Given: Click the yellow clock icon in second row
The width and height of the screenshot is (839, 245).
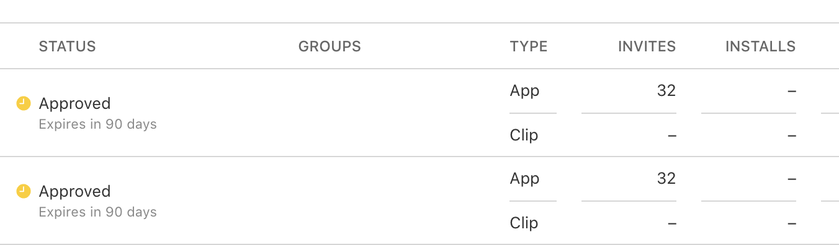Looking at the screenshot, I should tap(24, 191).
